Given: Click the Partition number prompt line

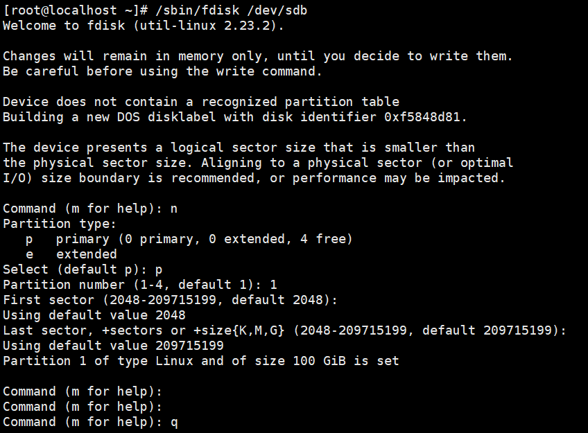Looking at the screenshot, I should click(x=140, y=285).
